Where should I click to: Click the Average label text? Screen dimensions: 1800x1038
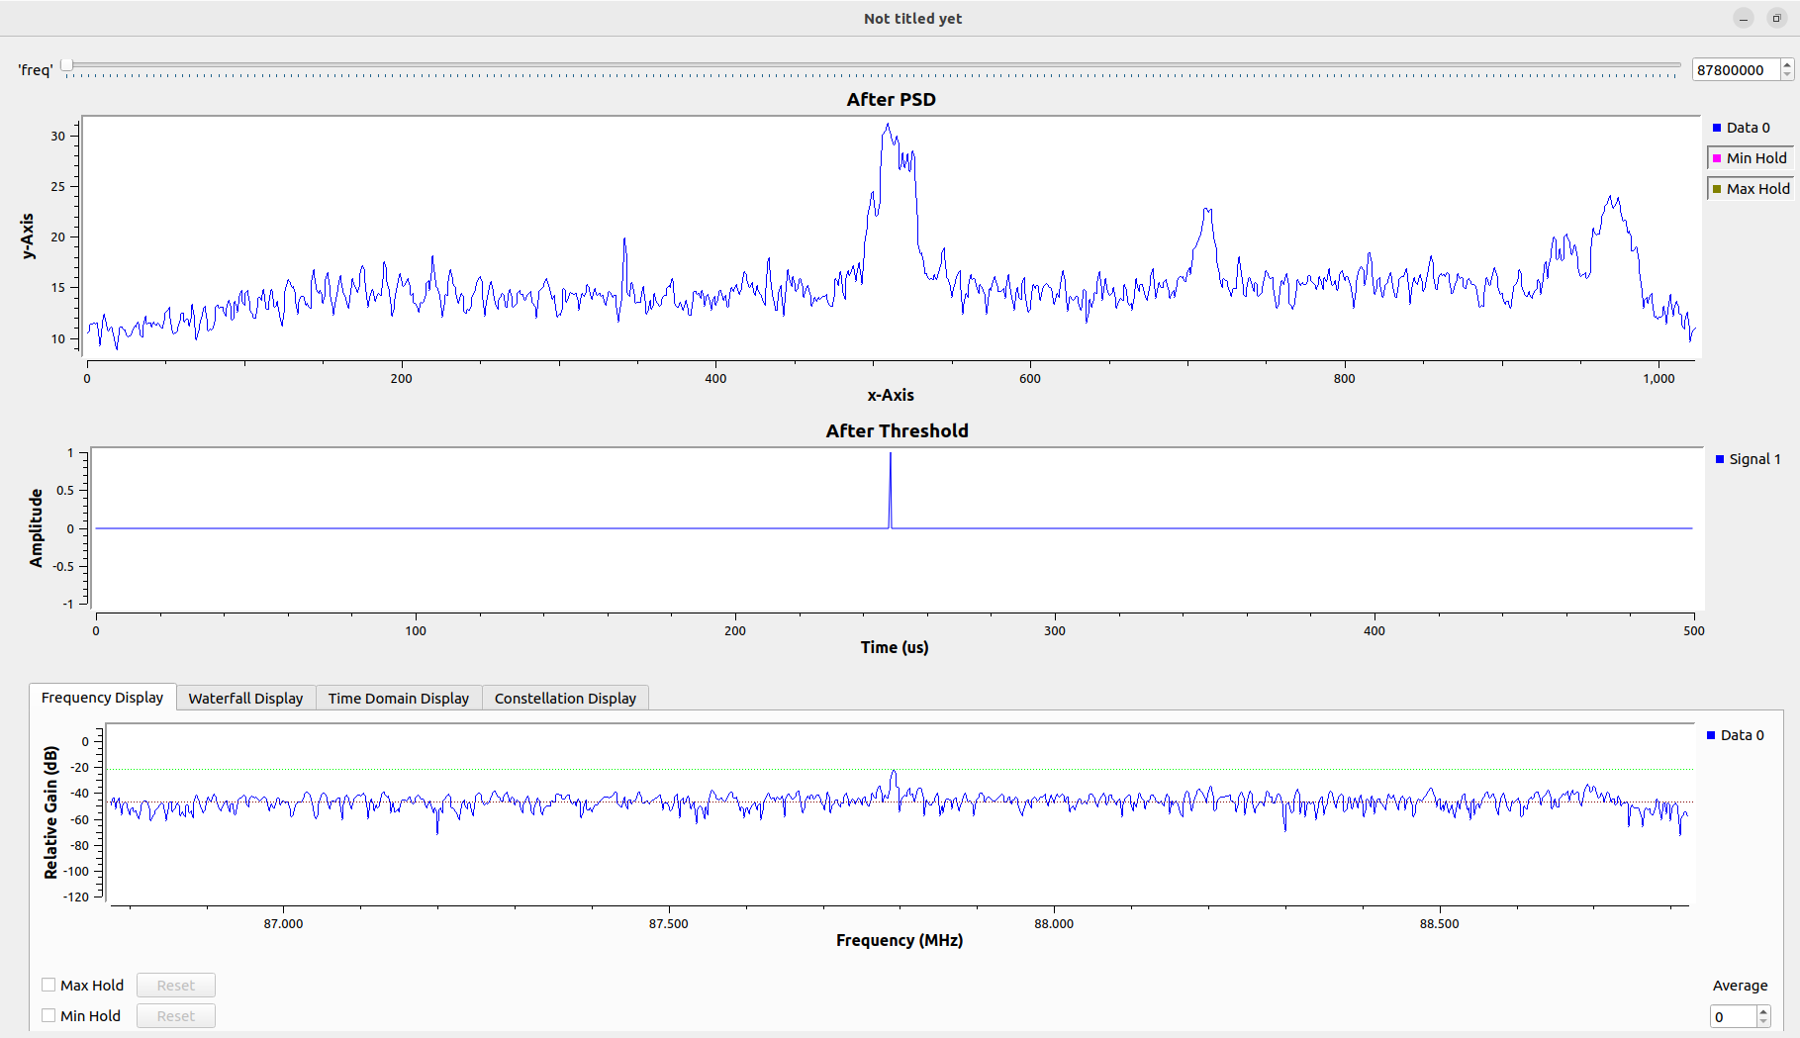pyautogui.click(x=1740, y=986)
